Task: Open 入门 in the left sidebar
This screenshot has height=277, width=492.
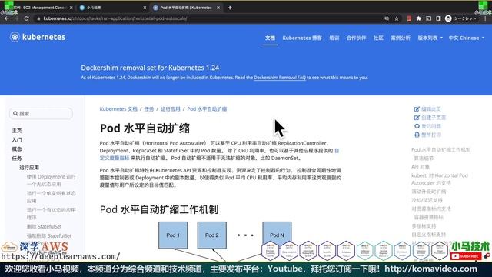Action: [x=17, y=140]
